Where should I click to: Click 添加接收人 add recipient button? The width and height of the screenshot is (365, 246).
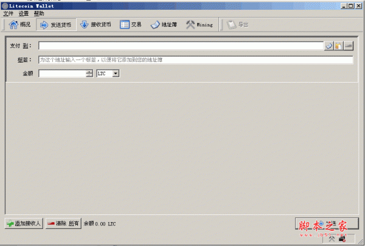(24, 224)
